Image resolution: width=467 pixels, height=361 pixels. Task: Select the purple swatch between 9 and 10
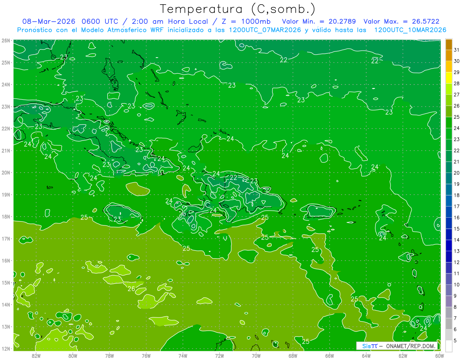tap(448, 290)
